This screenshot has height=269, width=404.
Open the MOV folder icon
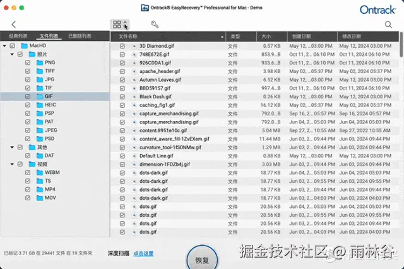(40, 198)
